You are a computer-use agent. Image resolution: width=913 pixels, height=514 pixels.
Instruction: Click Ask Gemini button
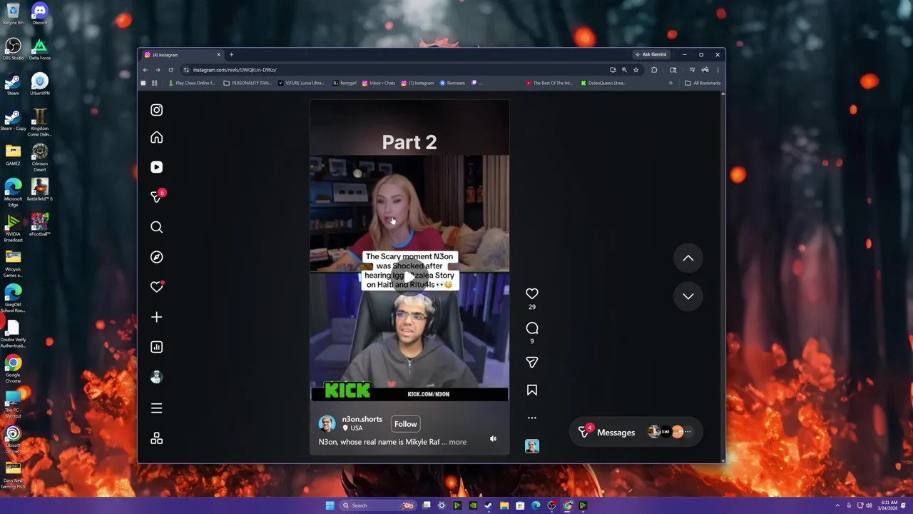click(651, 54)
